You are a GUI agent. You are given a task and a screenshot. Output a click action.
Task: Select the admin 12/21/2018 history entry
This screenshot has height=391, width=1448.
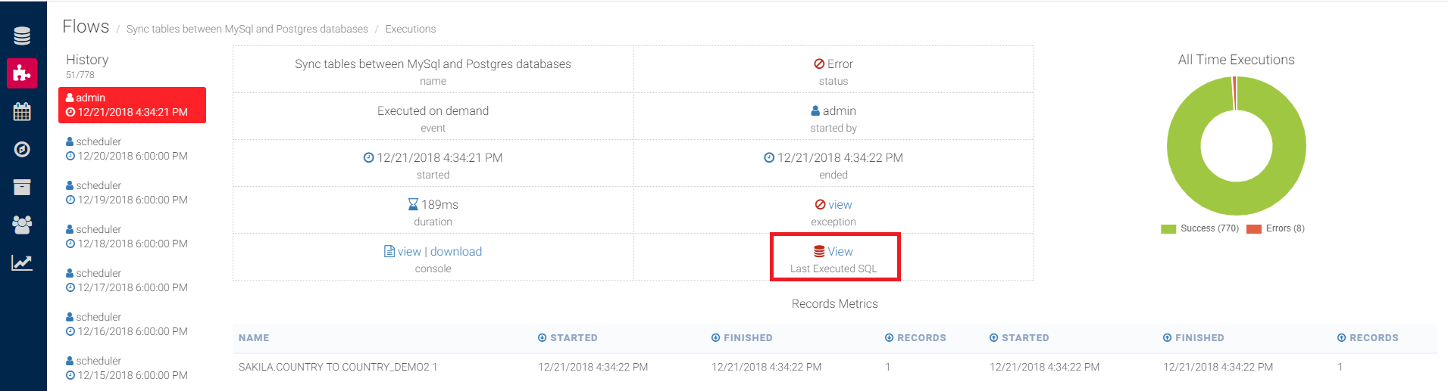coord(132,105)
